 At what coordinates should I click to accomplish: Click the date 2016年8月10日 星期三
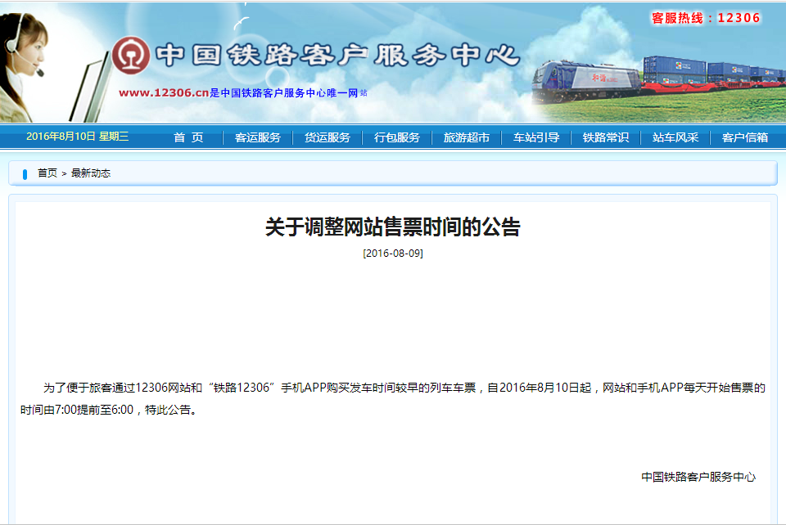pyautogui.click(x=78, y=136)
